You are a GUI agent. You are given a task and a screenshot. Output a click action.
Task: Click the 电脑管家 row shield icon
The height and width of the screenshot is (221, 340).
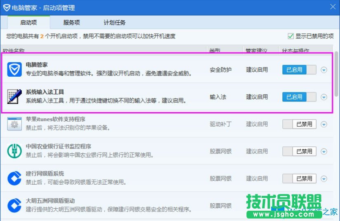pos(14,69)
